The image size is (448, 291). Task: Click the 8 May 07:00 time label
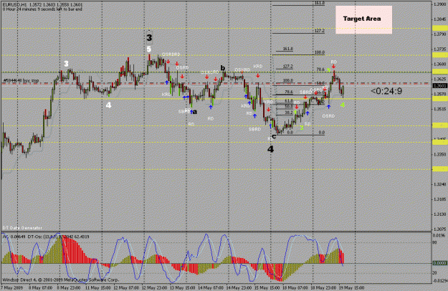tap(41, 288)
